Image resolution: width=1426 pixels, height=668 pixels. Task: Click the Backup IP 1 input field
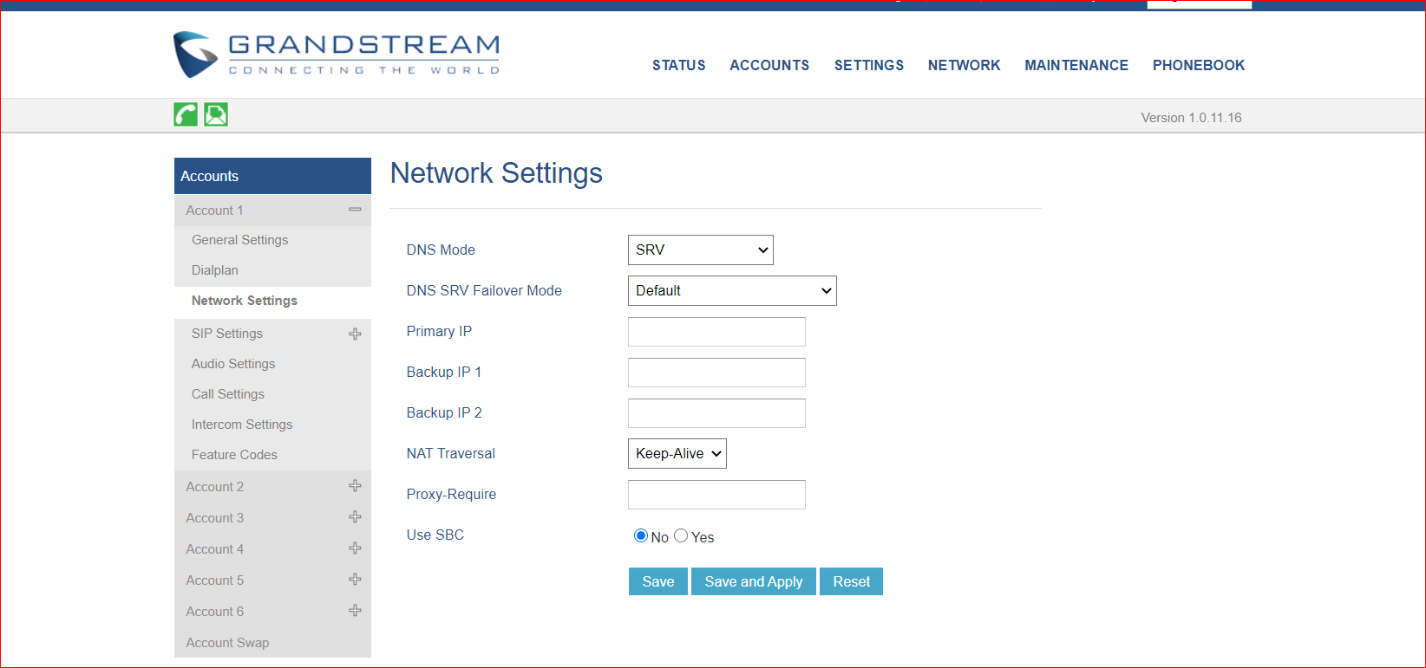[x=716, y=373]
